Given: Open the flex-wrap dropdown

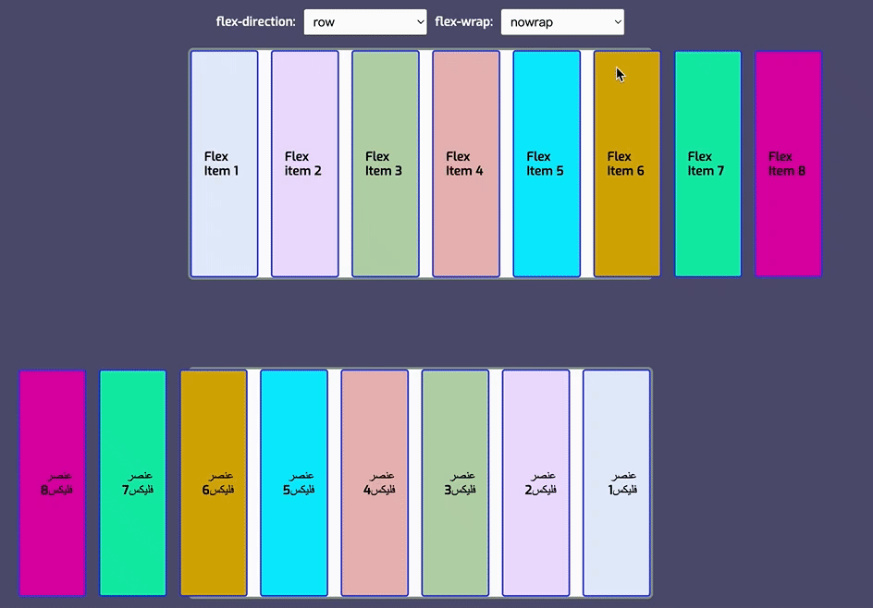Looking at the screenshot, I should click(x=562, y=22).
